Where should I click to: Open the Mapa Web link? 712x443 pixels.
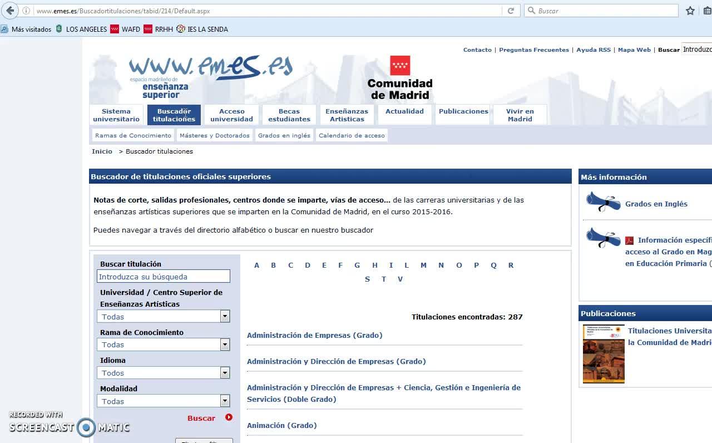point(634,50)
